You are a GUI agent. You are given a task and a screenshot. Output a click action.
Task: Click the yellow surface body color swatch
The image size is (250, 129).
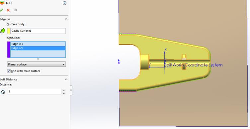[x=9, y=31]
